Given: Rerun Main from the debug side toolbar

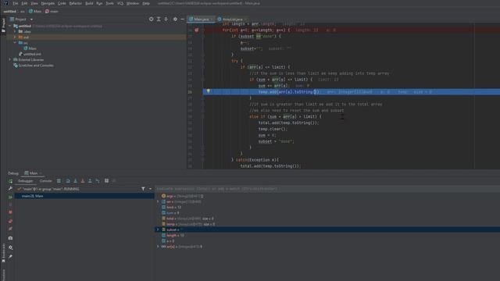Looking at the screenshot, I should 10,181.
